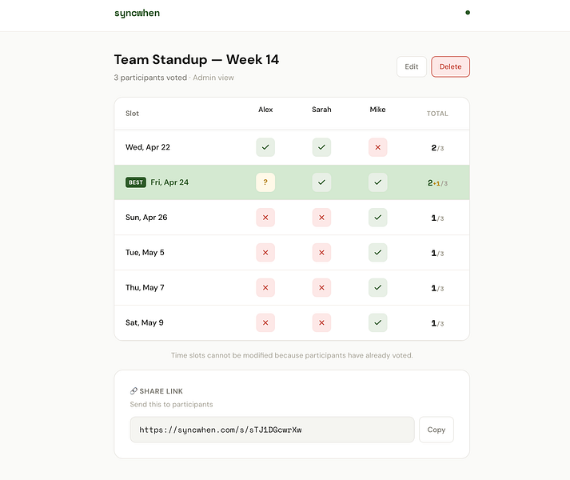Viewport: 570px width, 480px height.
Task: Click the Sarah column header
Action: pyautogui.click(x=321, y=110)
